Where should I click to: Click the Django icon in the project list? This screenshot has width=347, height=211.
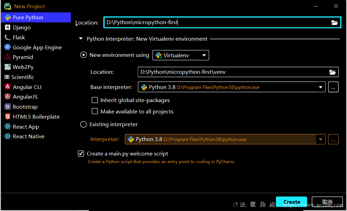[8, 27]
